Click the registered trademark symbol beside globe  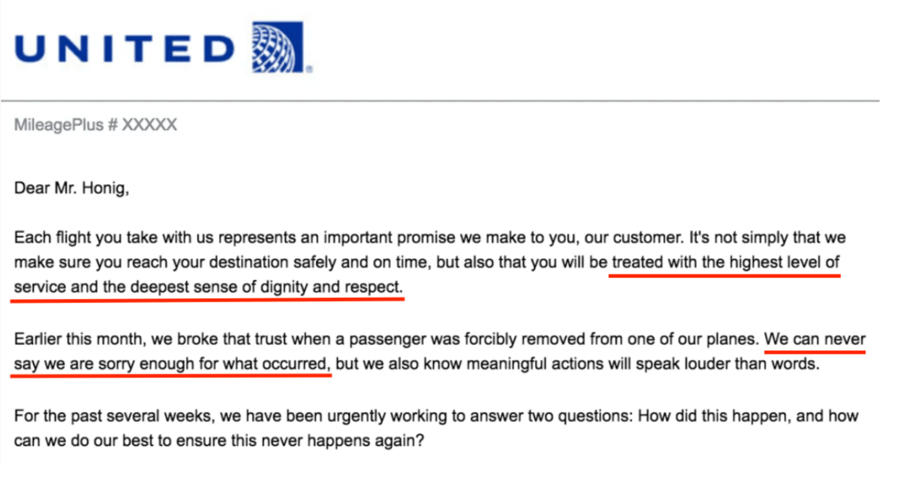[309, 69]
